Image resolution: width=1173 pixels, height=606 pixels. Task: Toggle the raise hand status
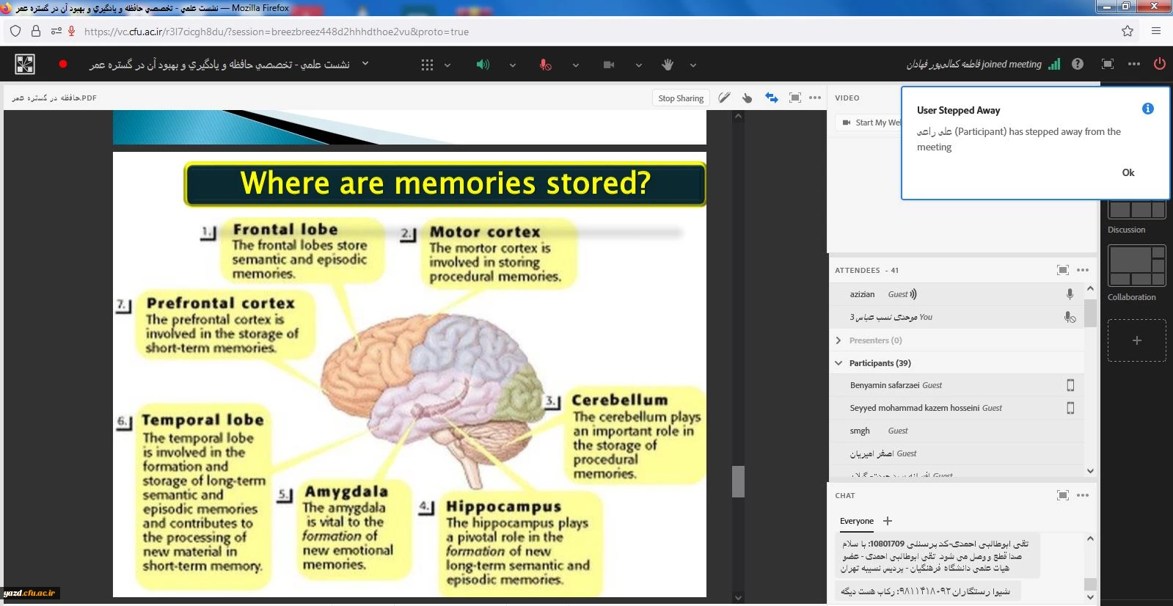pos(667,65)
